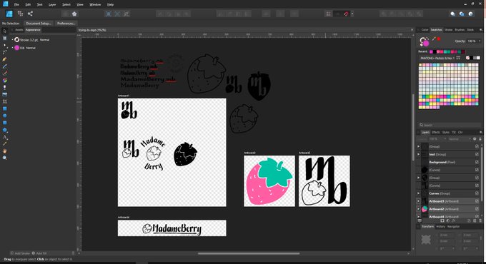Click the delete layer trash icon
The width and height of the screenshot is (486, 264).
(480, 220)
